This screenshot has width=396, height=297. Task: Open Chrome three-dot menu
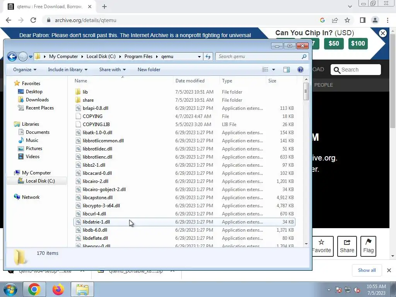[387, 20]
